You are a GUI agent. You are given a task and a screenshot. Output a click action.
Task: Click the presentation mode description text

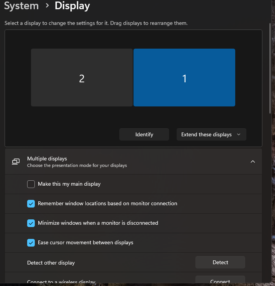77,165
